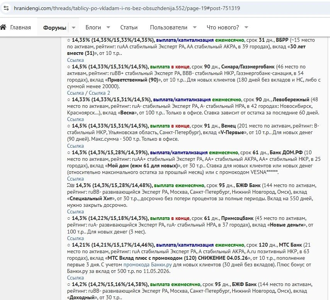Open the Блоги menu item
Viewport: 330px width, 300px height.
point(93,27)
